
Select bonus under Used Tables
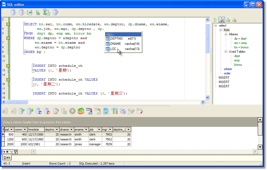point(238,65)
